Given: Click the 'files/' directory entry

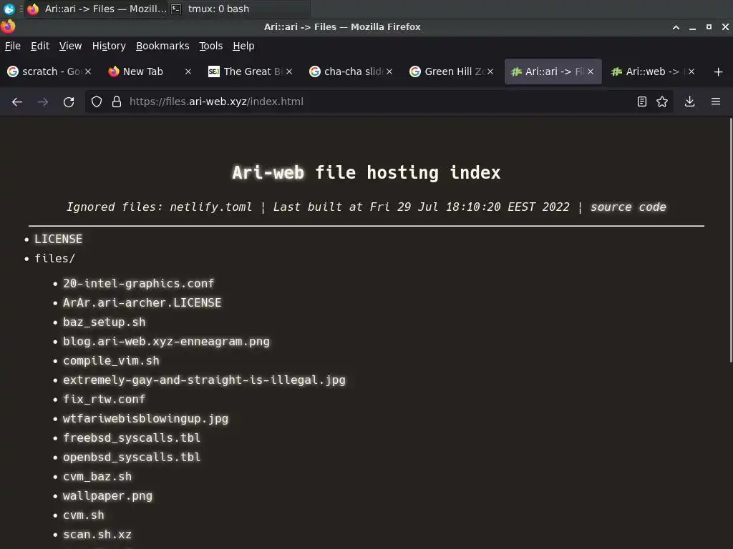Looking at the screenshot, I should [x=54, y=258].
